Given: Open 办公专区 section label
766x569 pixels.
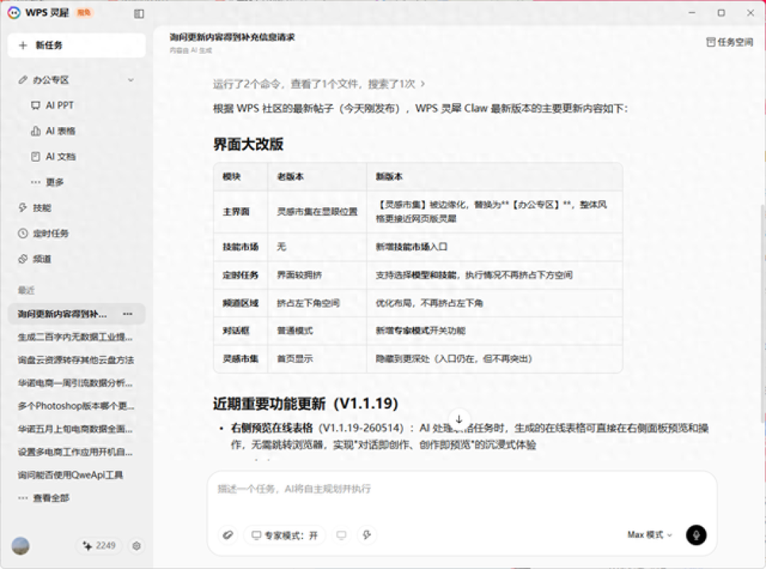Looking at the screenshot, I should [51, 80].
